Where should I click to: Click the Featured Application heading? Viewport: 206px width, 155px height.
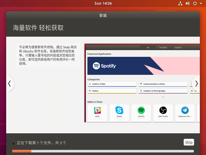99,54
